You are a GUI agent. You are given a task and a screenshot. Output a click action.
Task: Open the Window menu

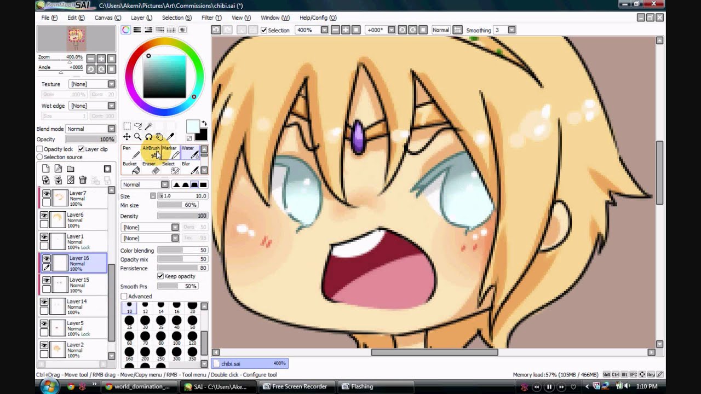(x=275, y=18)
